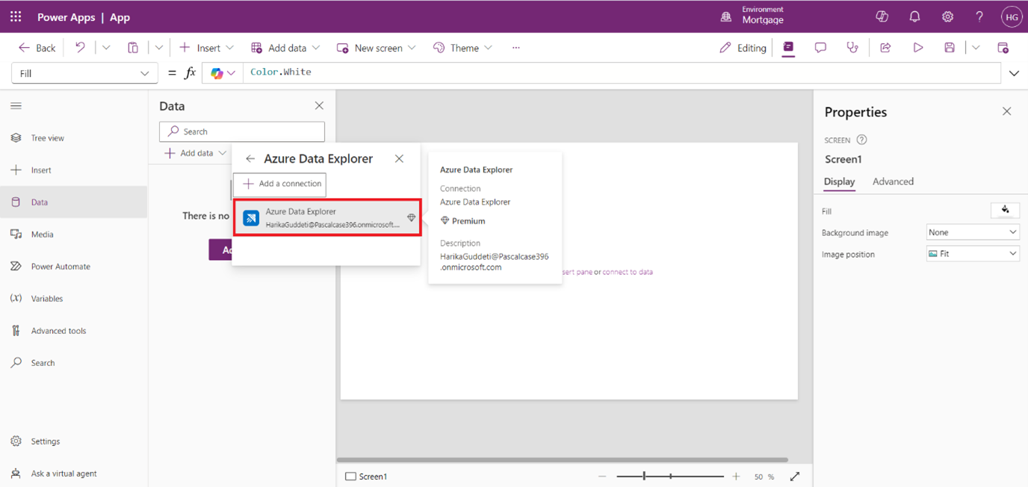Open the comments icon in toolbar

pos(820,48)
